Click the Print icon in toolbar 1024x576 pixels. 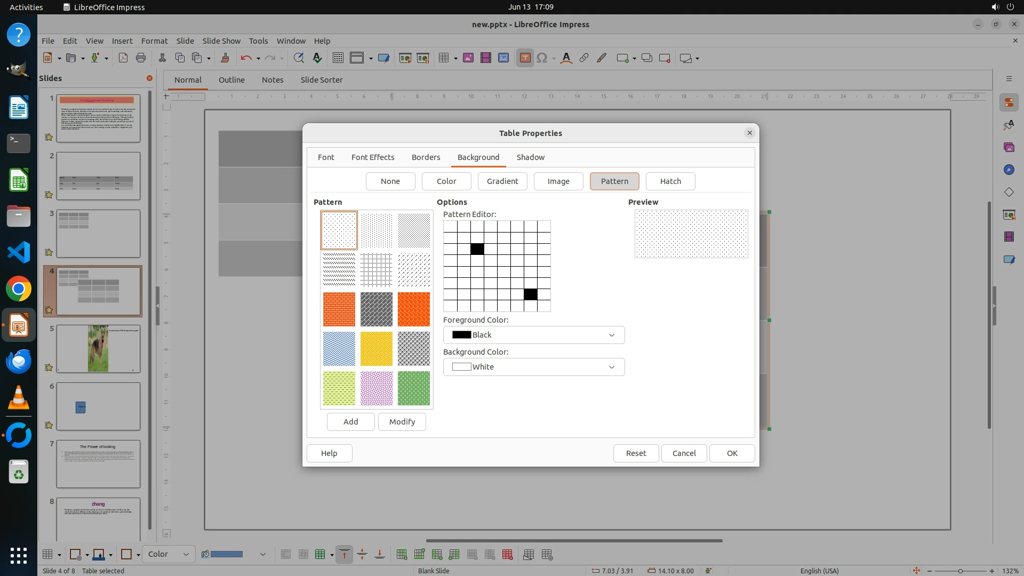[141, 58]
